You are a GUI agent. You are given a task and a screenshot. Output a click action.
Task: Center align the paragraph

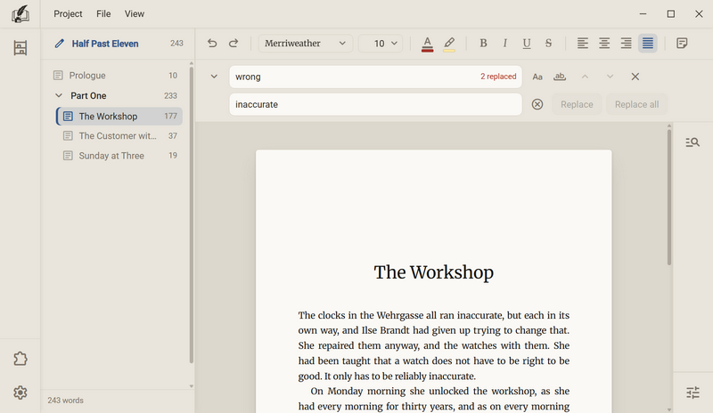[x=604, y=43]
